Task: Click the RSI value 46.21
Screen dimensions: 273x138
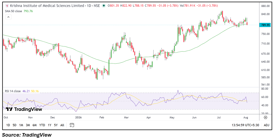Action: (x=26, y=91)
